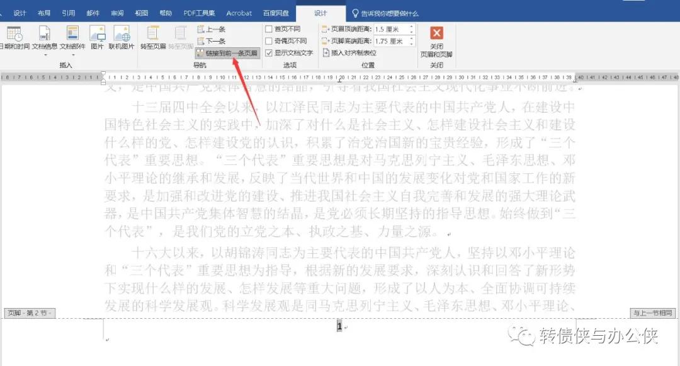Insert date and time into the footer
The image size is (680, 366).
(14, 36)
